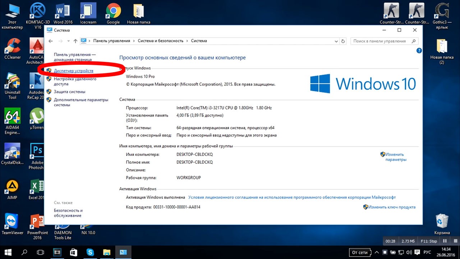Open video app icon on taskbar
Viewport: 460px width, 259px height.
(x=57, y=252)
